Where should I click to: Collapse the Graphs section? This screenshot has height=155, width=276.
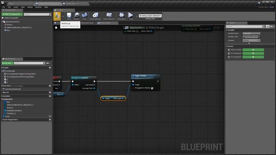[x=2, y=68]
